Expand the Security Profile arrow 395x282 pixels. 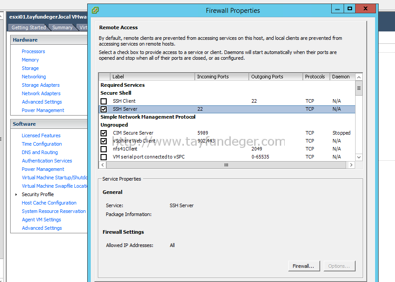[16, 194]
